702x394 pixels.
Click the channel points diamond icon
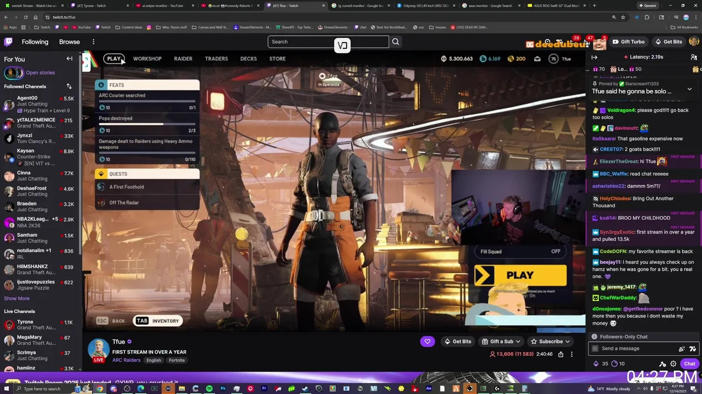(x=596, y=363)
